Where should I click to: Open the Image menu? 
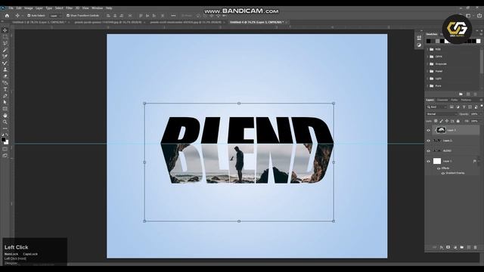(29, 8)
